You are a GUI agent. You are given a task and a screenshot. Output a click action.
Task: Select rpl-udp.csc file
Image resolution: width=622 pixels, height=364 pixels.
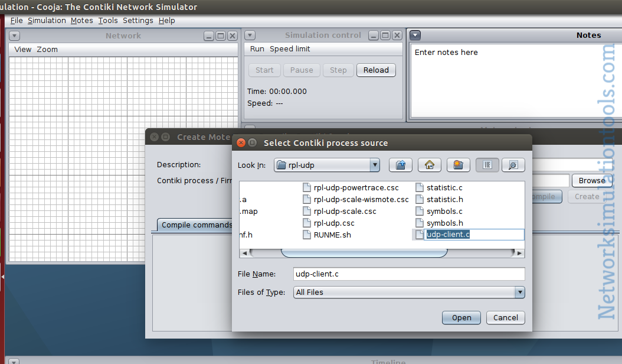[329, 223]
